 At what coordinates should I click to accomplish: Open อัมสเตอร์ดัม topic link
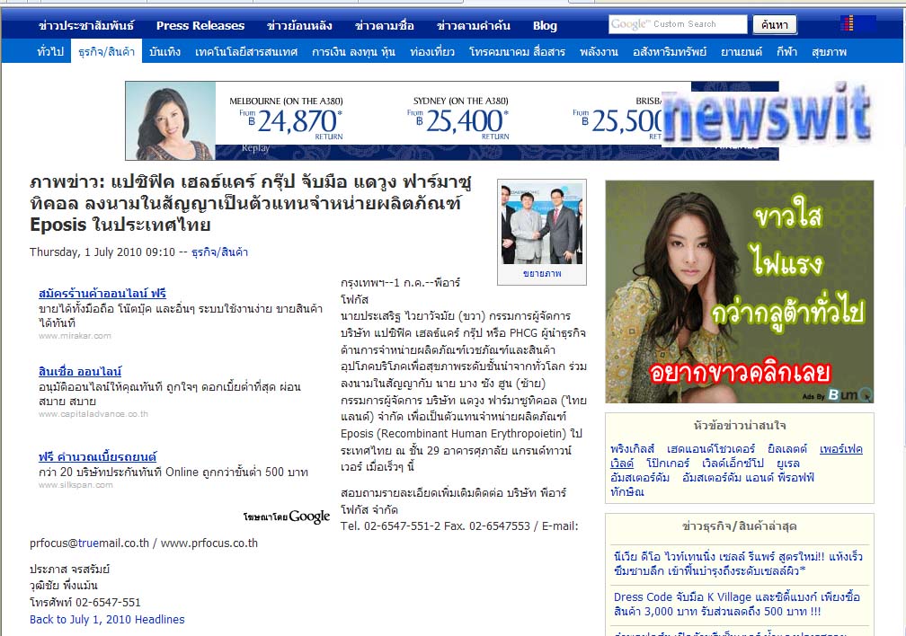tap(640, 478)
